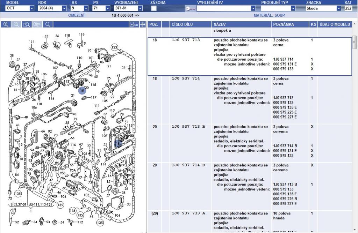The width and height of the screenshot is (358, 233).
Task: Click callout number 101 in the diagram
Action: [x=91, y=58]
